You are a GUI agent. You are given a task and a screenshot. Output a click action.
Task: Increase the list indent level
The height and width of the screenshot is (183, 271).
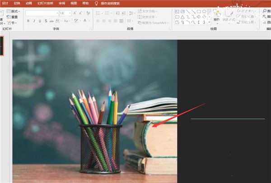(123, 13)
